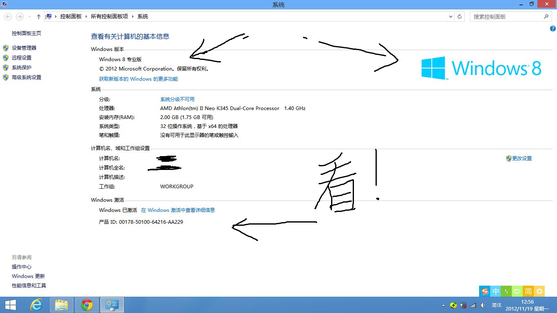
Task: Go up one level with the Up arrow
Action: pyautogui.click(x=39, y=17)
